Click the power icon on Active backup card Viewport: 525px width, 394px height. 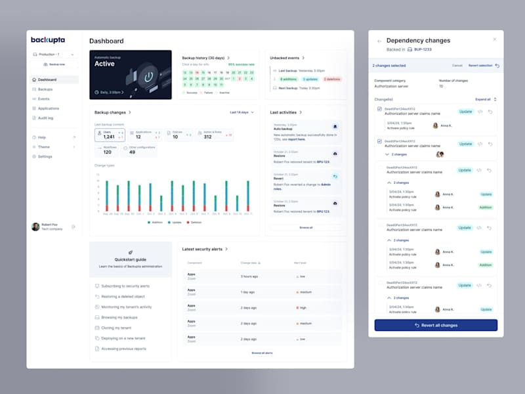click(x=149, y=77)
